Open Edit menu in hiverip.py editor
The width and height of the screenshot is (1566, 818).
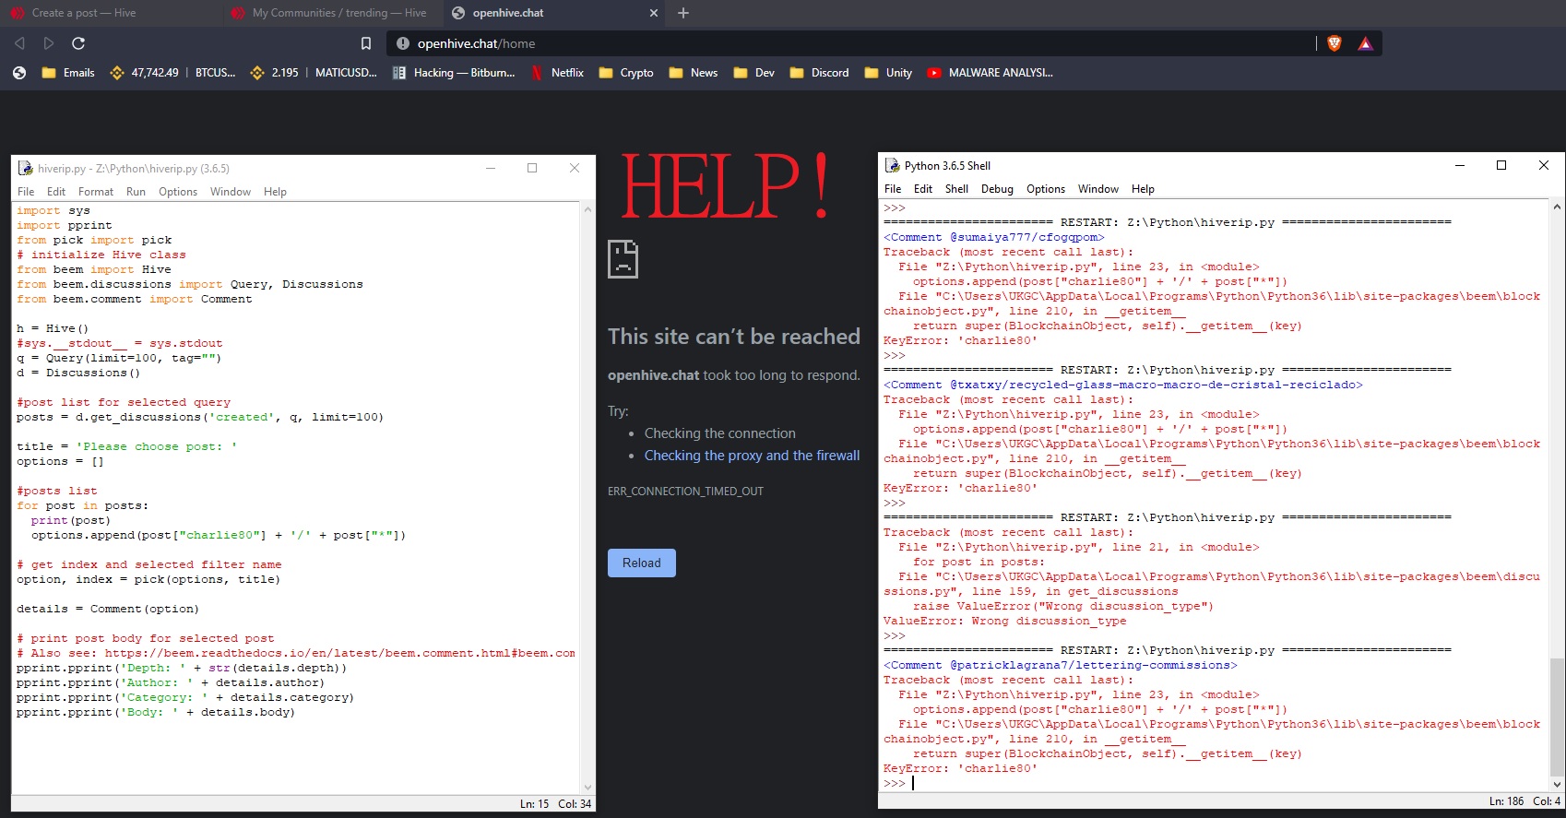click(x=56, y=192)
